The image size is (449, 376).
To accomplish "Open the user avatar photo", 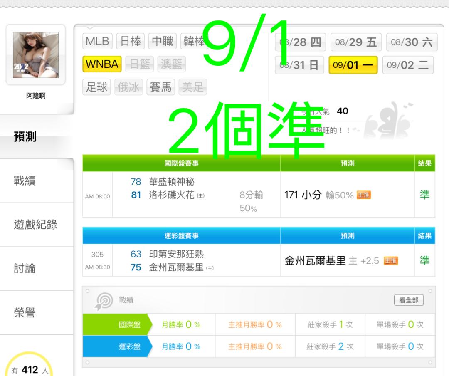I will 36,55.
